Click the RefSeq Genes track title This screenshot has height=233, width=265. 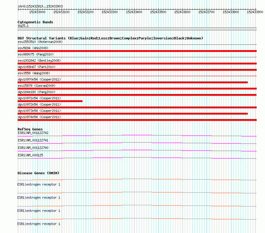pos(30,129)
